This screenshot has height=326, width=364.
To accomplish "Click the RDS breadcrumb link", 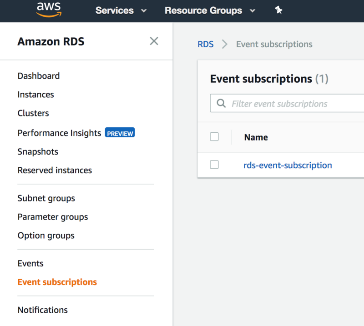I will point(206,44).
